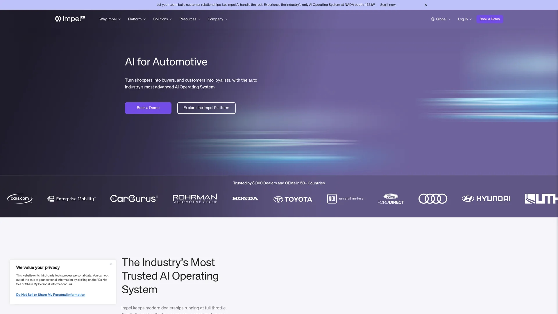This screenshot has height=314, width=558.
Task: Click the General Motors logo
Action: point(345,199)
